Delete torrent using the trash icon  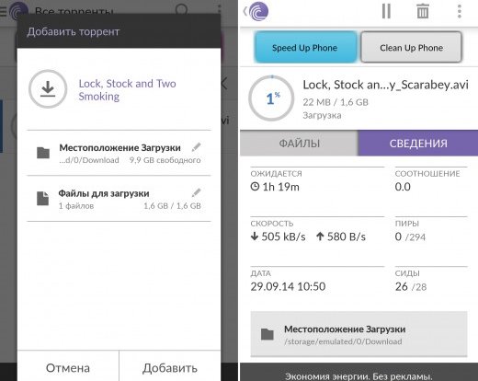pyautogui.click(x=423, y=12)
